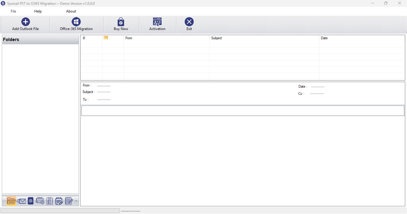
Task: Open the notes notebook-with-pencil icon
Action: [x=69, y=201]
